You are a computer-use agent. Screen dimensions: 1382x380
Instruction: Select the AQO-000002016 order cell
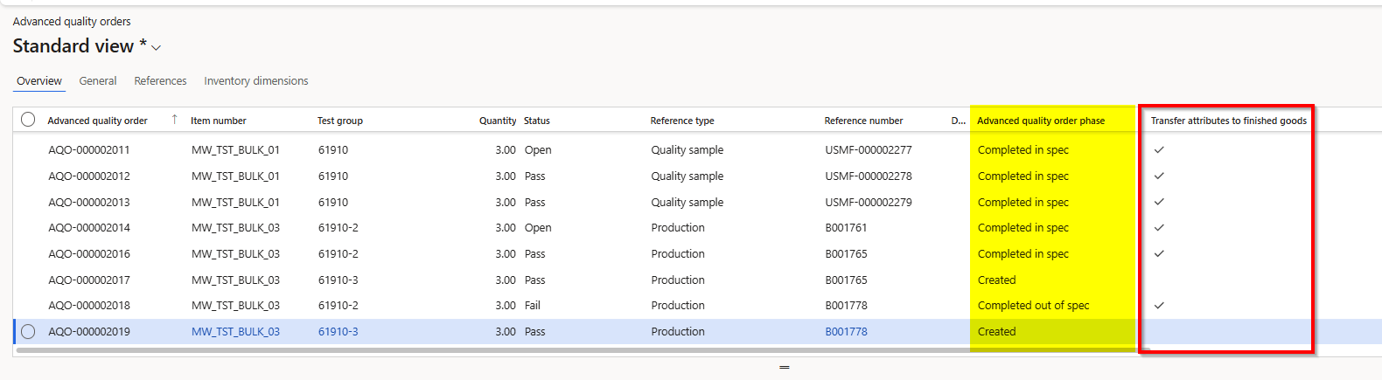(x=89, y=254)
